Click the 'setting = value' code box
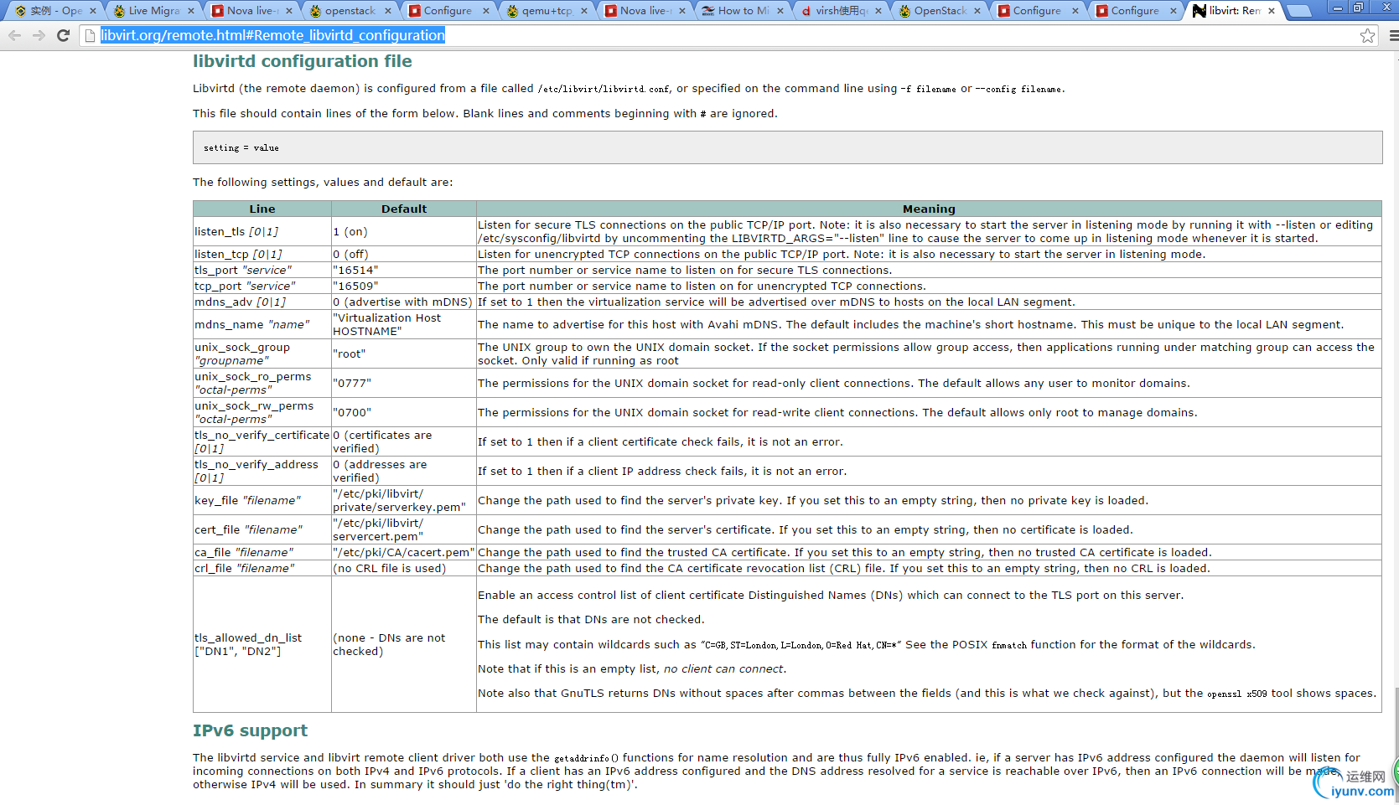The width and height of the screenshot is (1399, 805). 787,147
